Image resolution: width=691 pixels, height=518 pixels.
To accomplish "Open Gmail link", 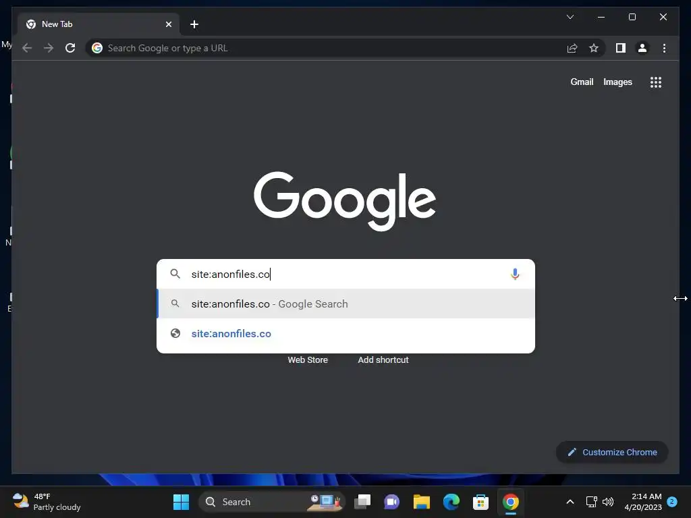I will click(x=582, y=82).
